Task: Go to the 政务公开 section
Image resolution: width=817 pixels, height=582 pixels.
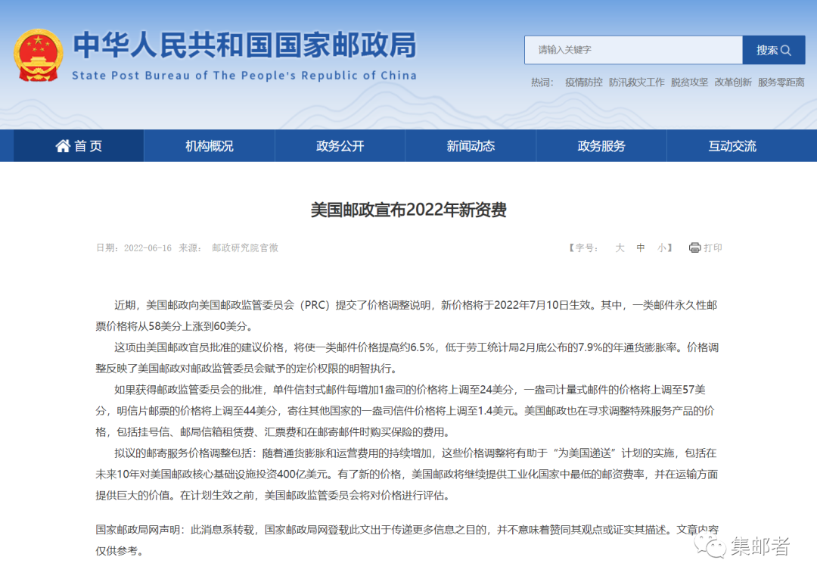Action: point(340,146)
